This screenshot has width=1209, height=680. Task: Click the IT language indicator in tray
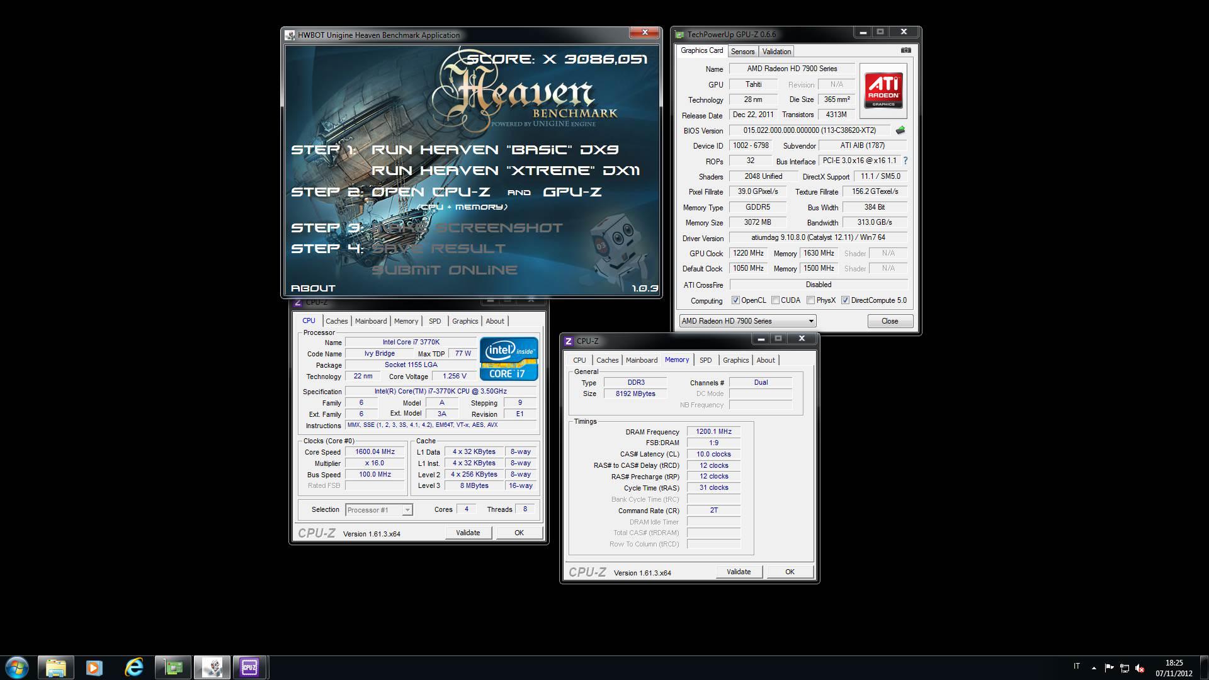tap(1077, 666)
